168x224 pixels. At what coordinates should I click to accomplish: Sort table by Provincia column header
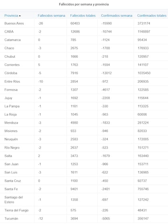(x=11, y=16)
